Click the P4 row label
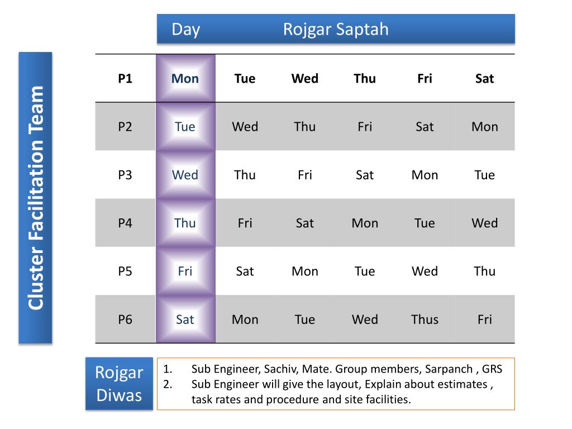 [125, 223]
